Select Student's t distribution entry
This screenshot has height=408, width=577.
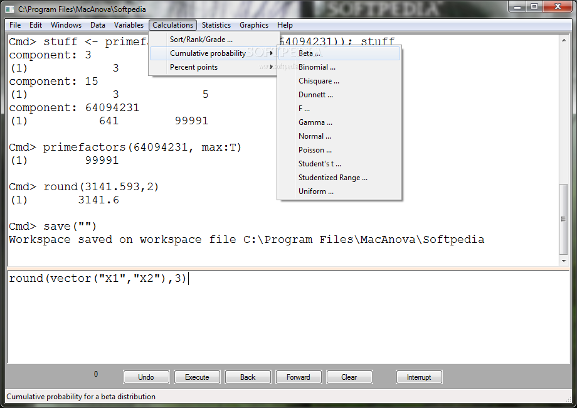(339, 164)
